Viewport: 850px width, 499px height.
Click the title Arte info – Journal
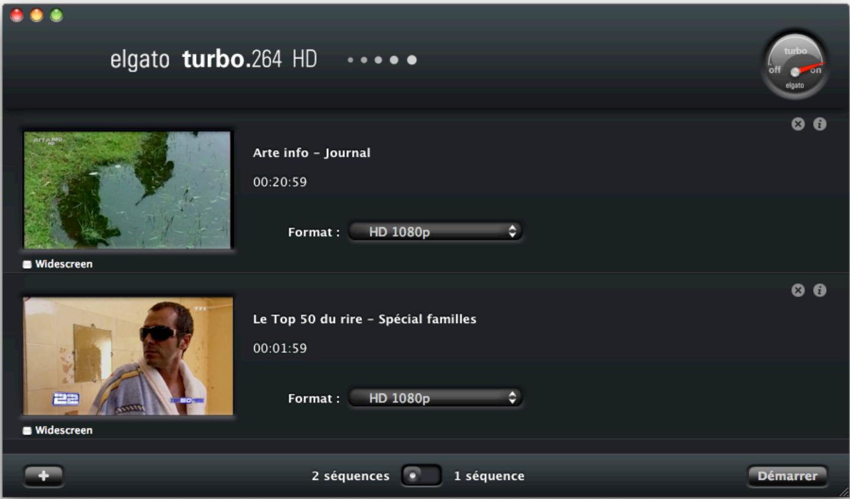pos(311,153)
